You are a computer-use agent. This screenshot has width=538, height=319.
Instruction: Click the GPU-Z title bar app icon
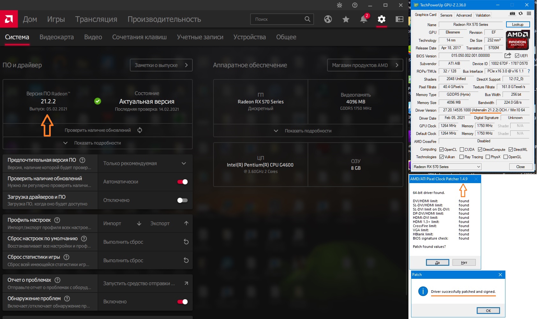tap(416, 5)
